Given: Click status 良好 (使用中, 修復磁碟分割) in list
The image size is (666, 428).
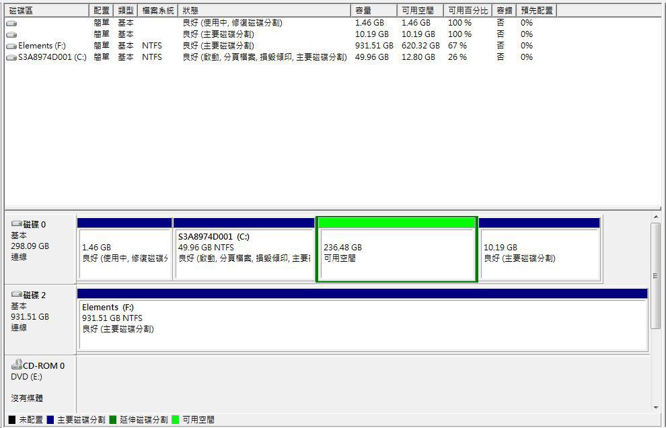Looking at the screenshot, I should pyautogui.click(x=232, y=23).
